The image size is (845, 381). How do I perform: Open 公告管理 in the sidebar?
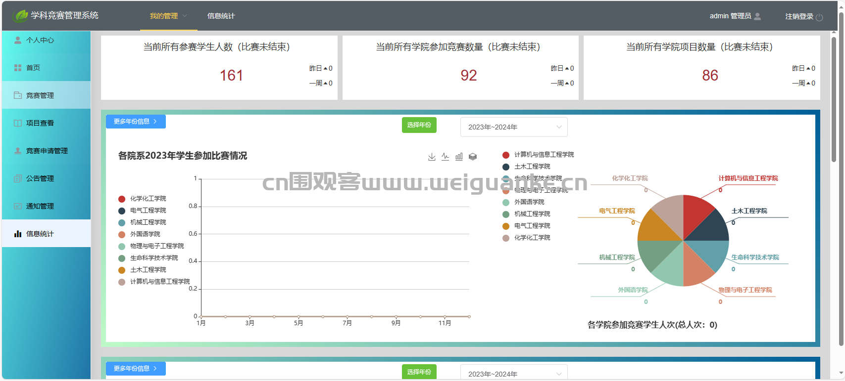coord(46,178)
